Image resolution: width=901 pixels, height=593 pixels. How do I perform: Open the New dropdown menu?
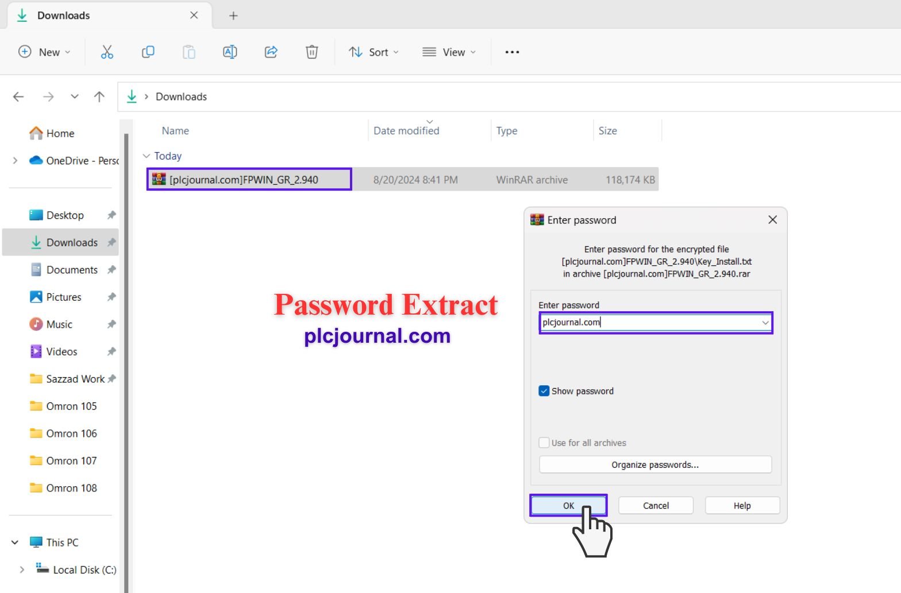(x=44, y=52)
